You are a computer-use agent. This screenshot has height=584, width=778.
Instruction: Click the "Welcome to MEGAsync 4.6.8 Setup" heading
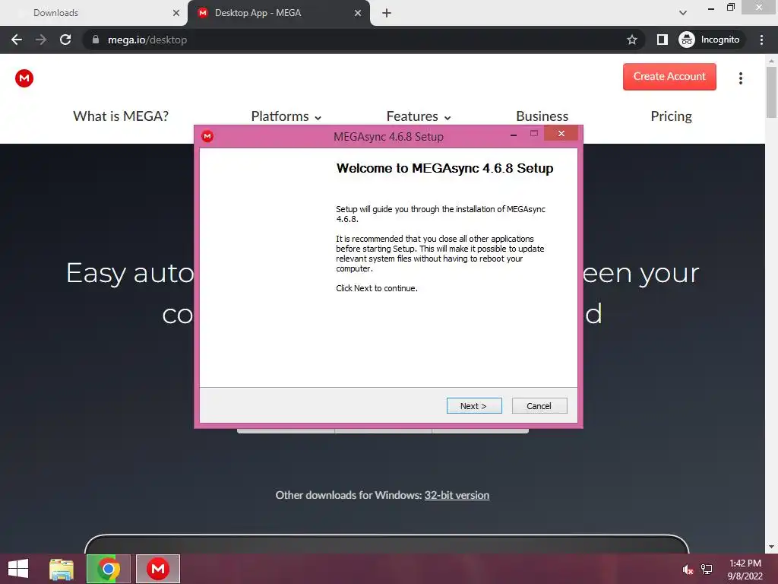click(444, 168)
